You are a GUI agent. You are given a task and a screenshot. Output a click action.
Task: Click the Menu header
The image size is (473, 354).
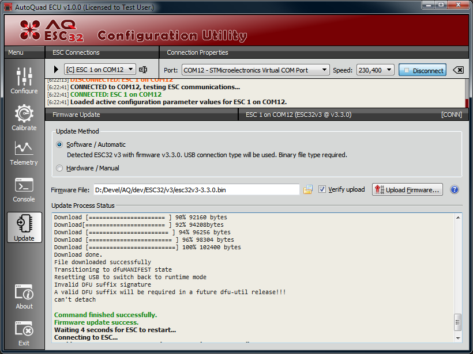pyautogui.click(x=16, y=52)
